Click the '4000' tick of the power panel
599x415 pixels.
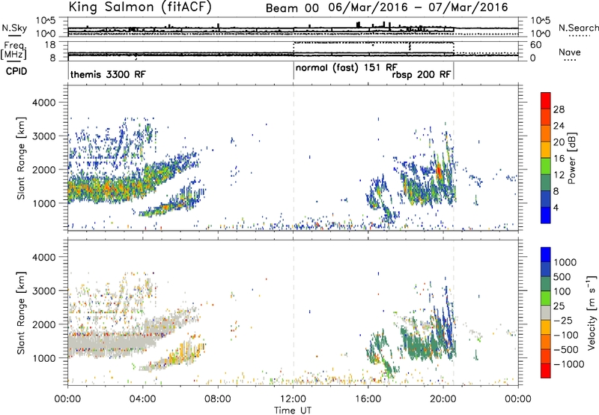coord(43,103)
